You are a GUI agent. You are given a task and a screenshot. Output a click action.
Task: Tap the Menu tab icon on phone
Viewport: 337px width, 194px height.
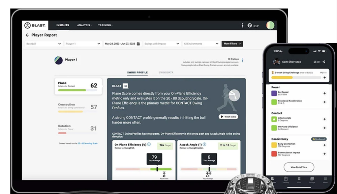(x=326, y=179)
